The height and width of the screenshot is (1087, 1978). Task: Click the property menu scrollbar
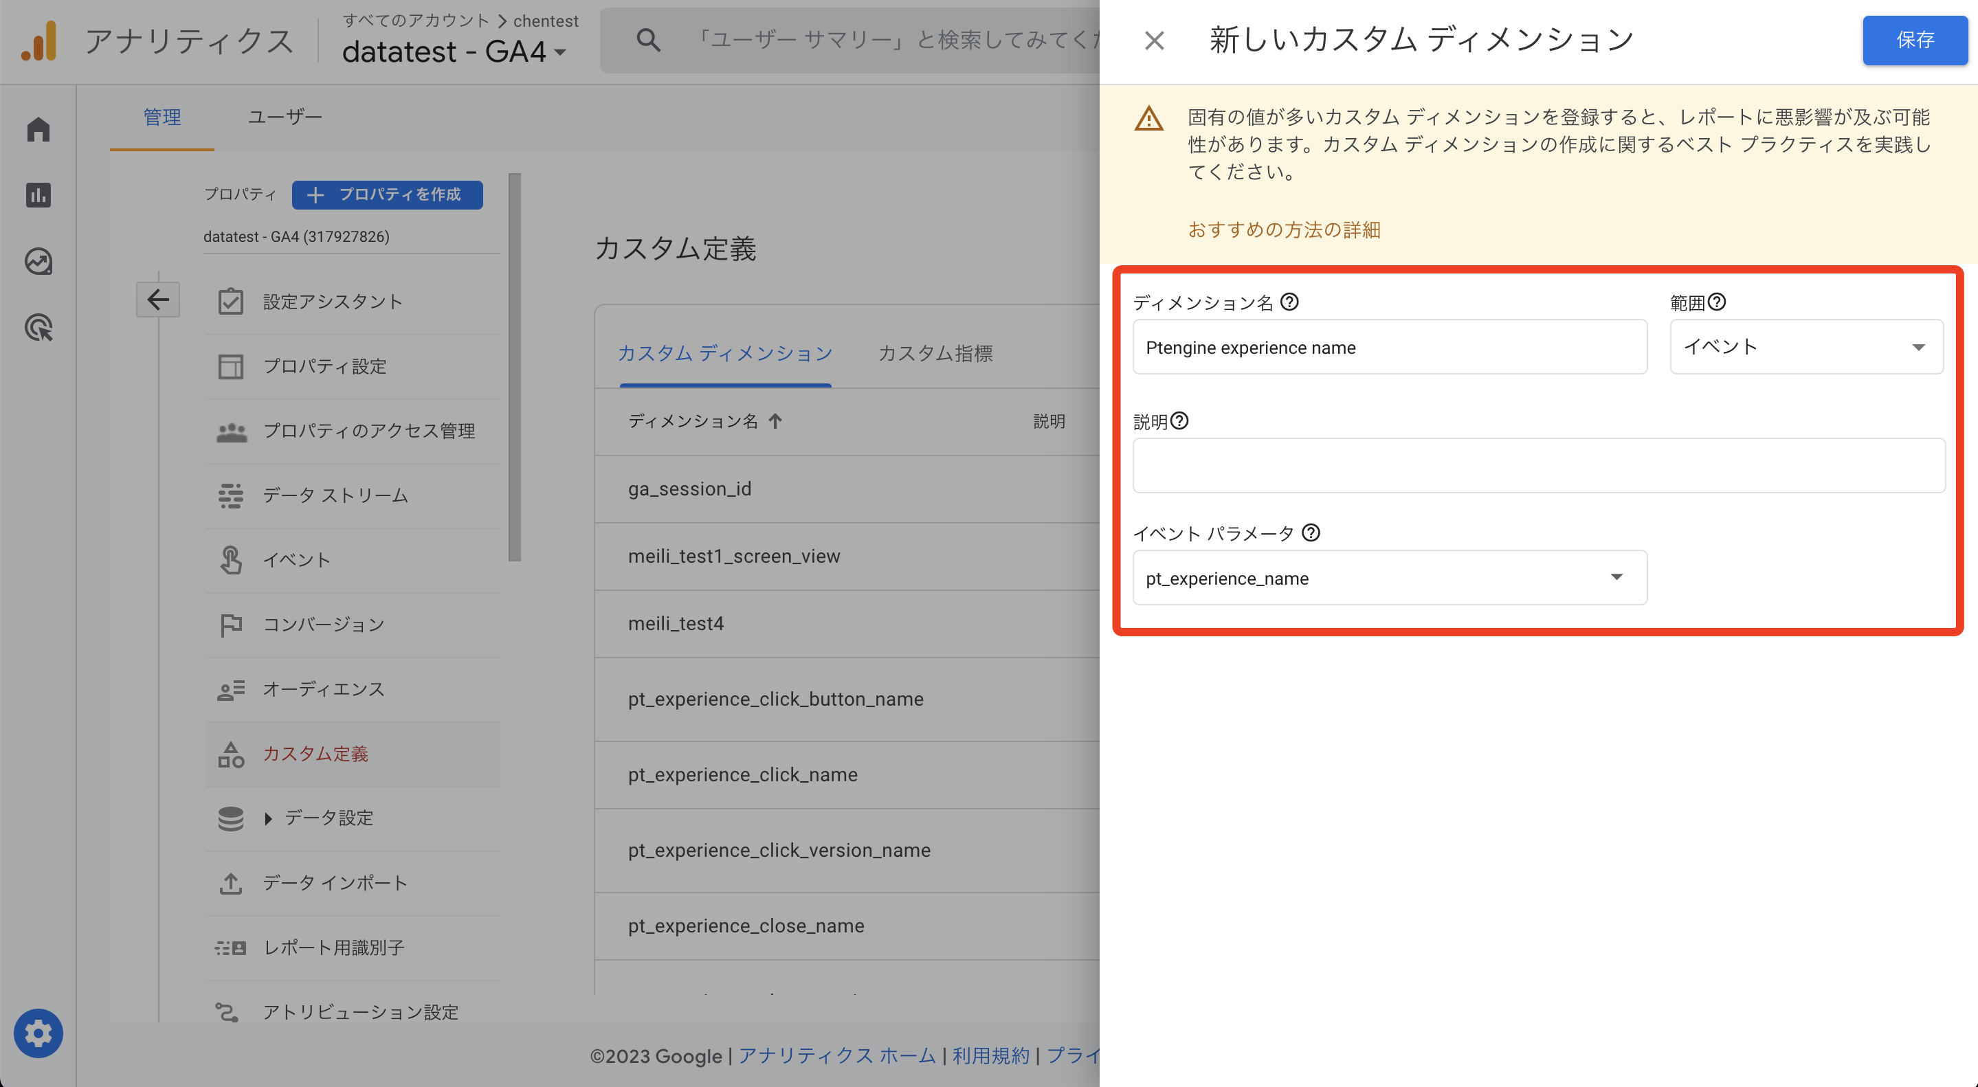point(515,367)
